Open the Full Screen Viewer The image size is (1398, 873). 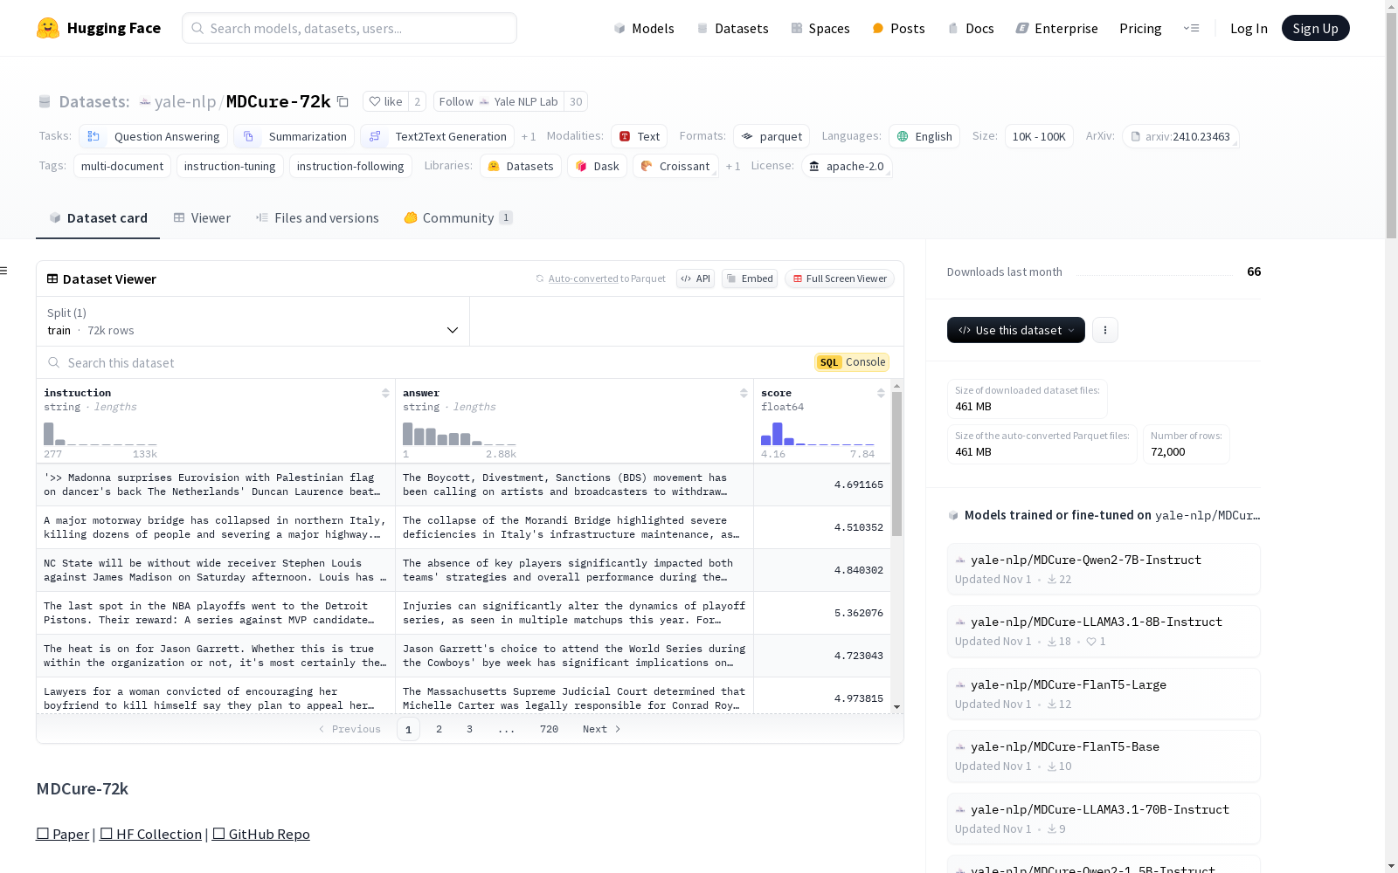point(840,278)
